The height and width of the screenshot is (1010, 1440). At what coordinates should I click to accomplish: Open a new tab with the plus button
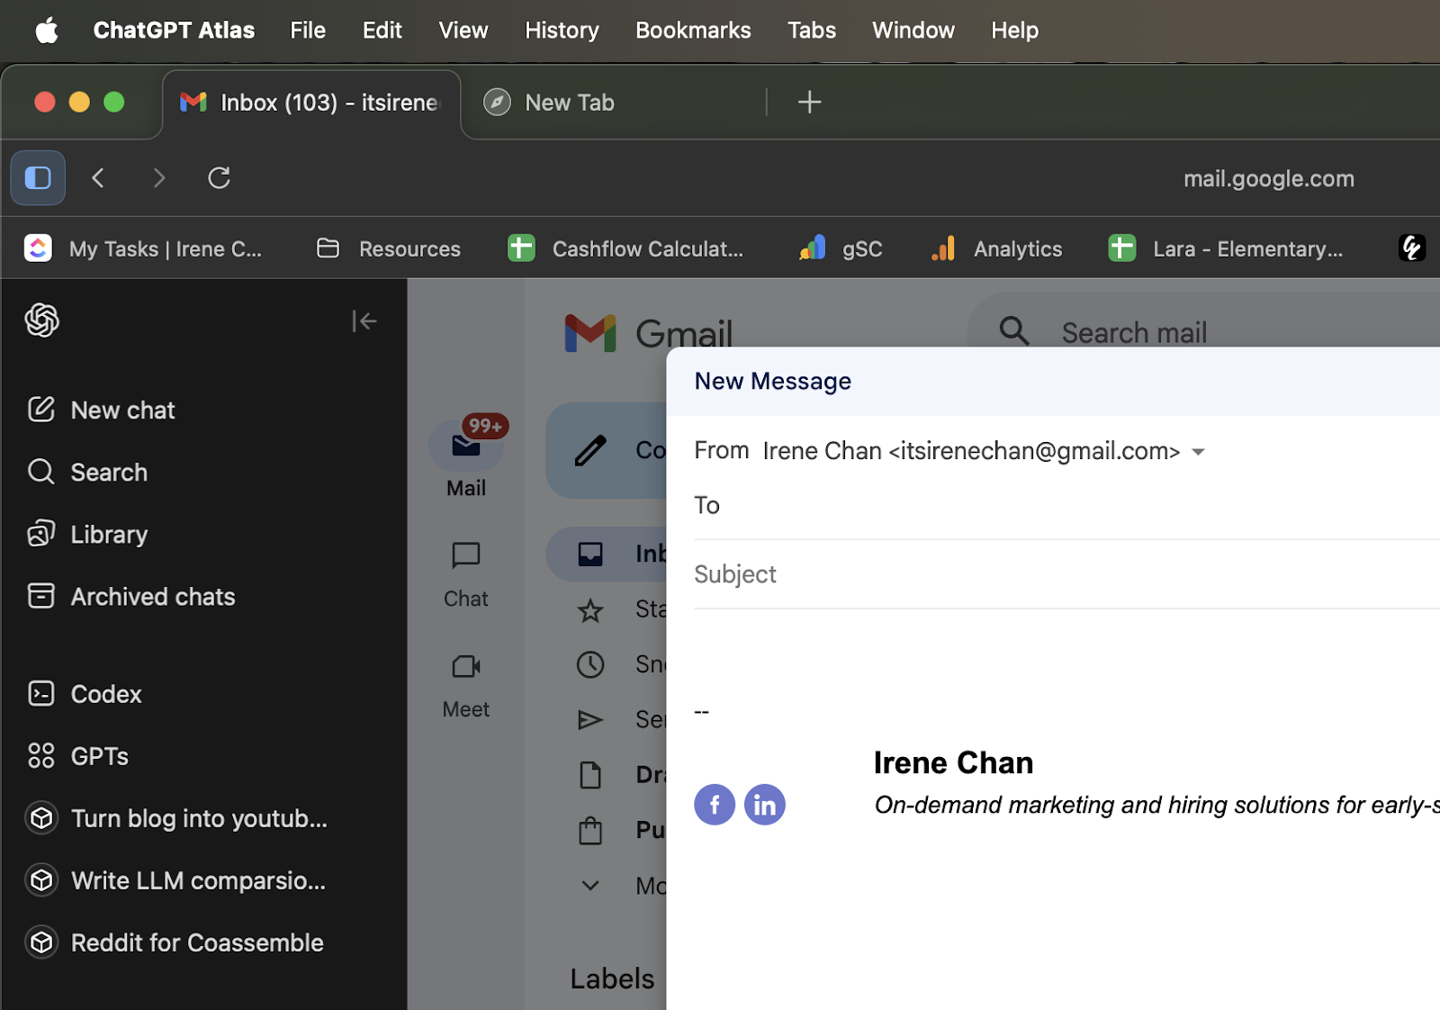tap(809, 102)
